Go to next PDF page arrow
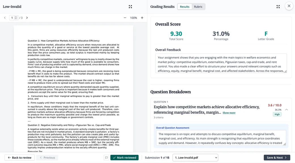Image resolution: width=295 pixels, height=163 pixels. click(27, 18)
